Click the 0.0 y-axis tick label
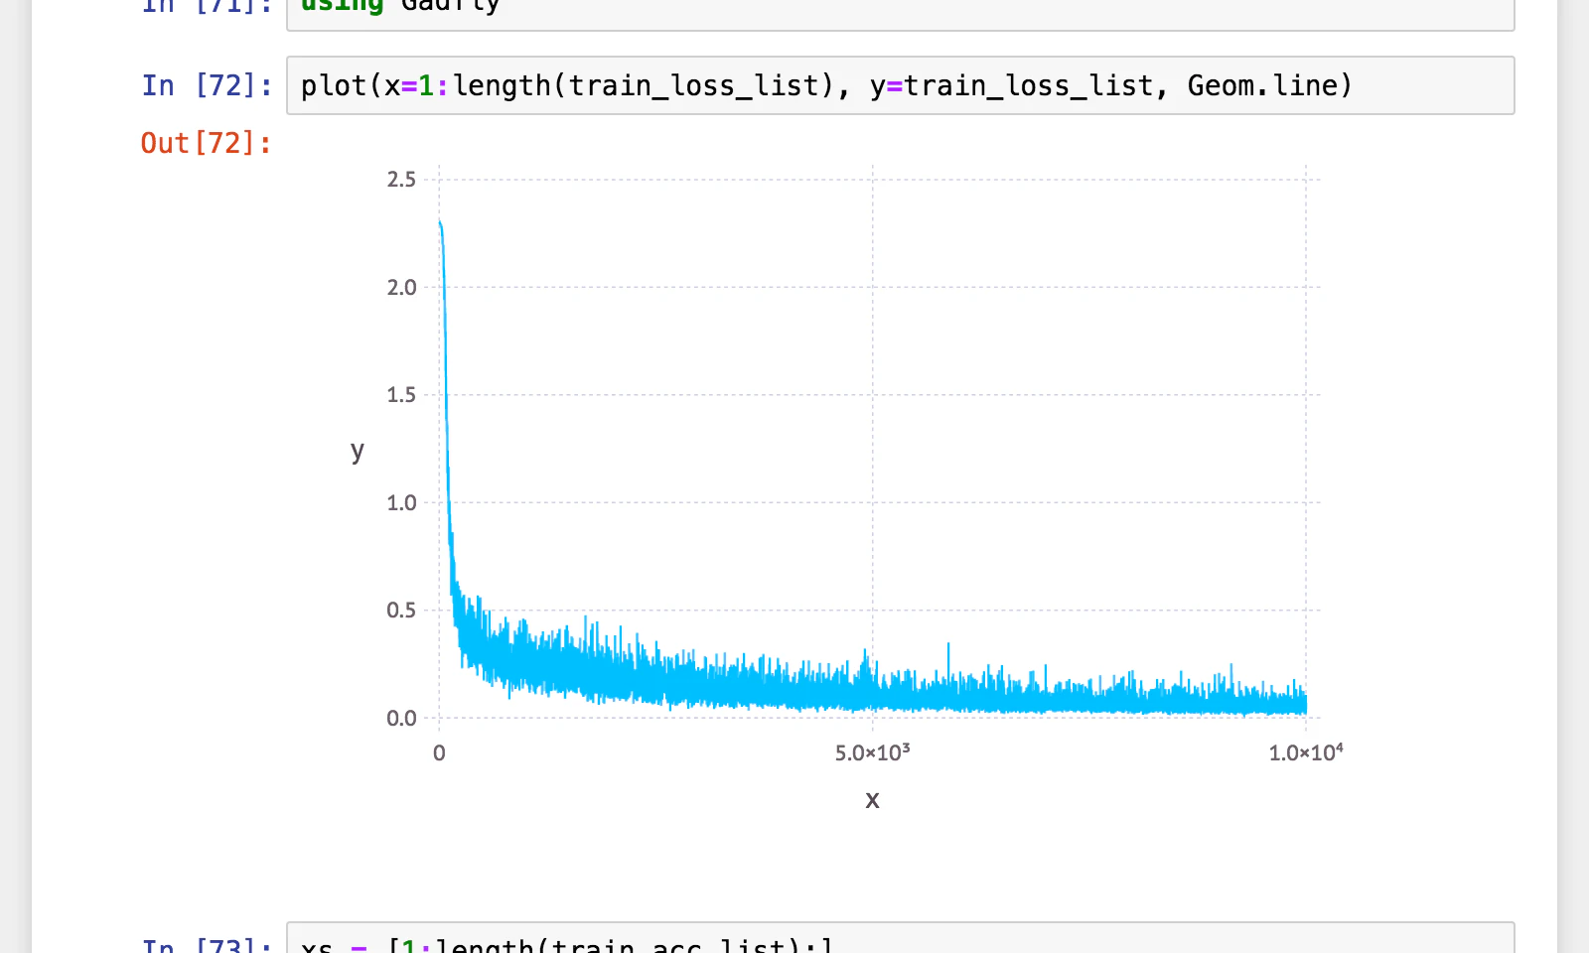The width and height of the screenshot is (1589, 953). 401,719
